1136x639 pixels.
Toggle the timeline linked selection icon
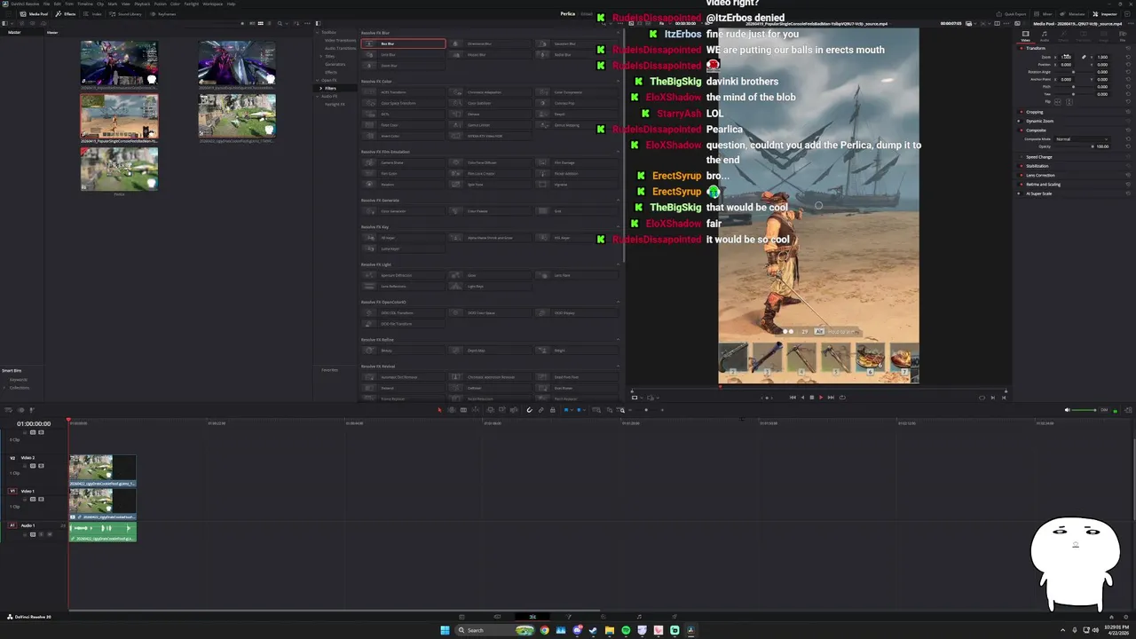540,410
